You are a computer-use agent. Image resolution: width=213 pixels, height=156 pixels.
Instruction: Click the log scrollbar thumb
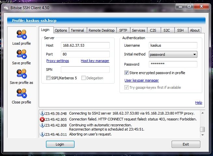click(x=203, y=129)
